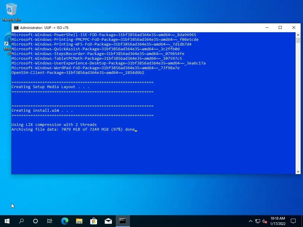Click the 'Creating Setup Media Layout' line
This screenshot has width=303, height=227.
click(x=50, y=87)
